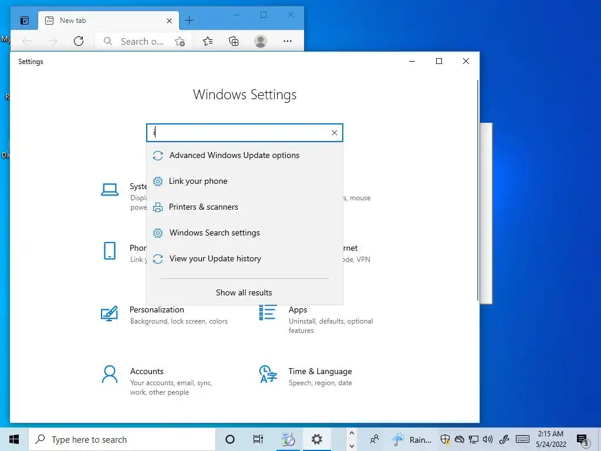Click Show all results

(244, 292)
